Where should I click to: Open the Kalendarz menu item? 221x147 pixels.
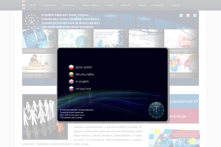coord(159,6)
